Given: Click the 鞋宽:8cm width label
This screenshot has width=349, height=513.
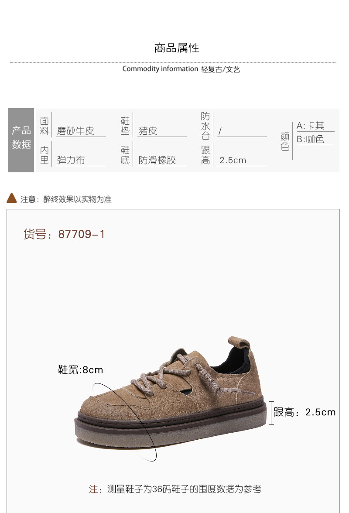Looking at the screenshot, I should coord(80,370).
